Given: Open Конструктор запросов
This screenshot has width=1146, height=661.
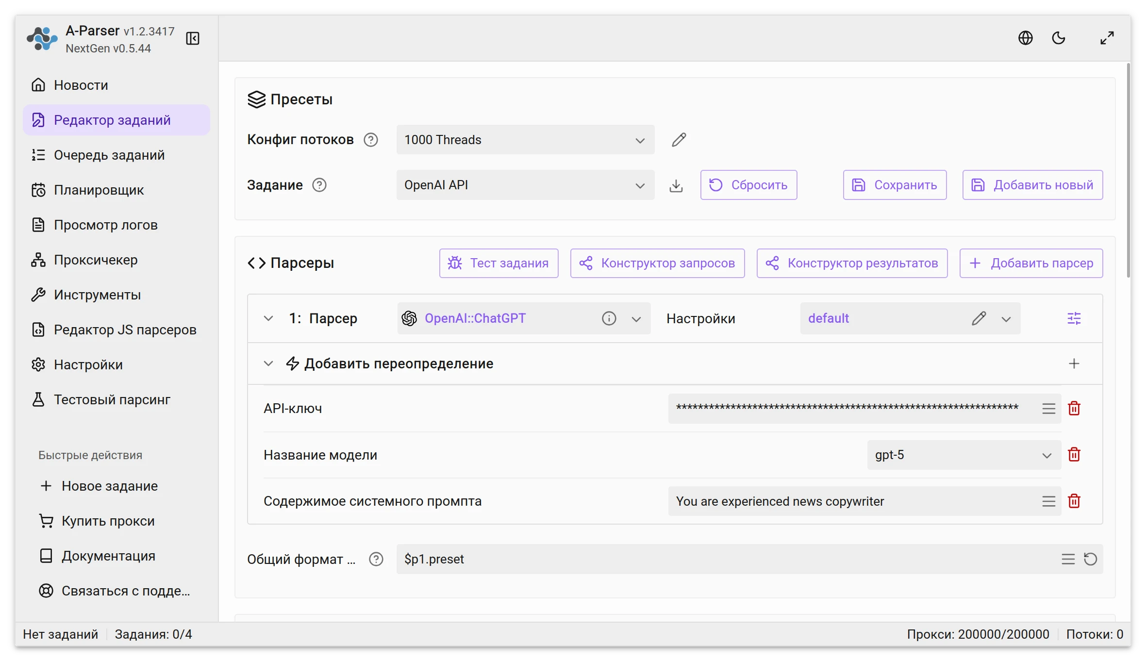Looking at the screenshot, I should click(x=657, y=263).
